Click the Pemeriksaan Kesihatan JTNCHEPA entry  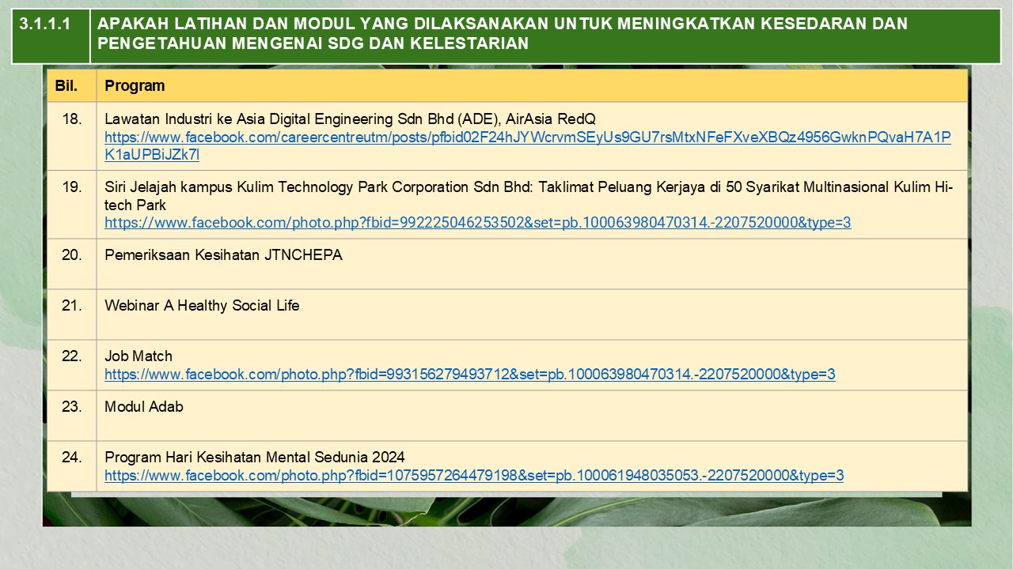click(223, 255)
